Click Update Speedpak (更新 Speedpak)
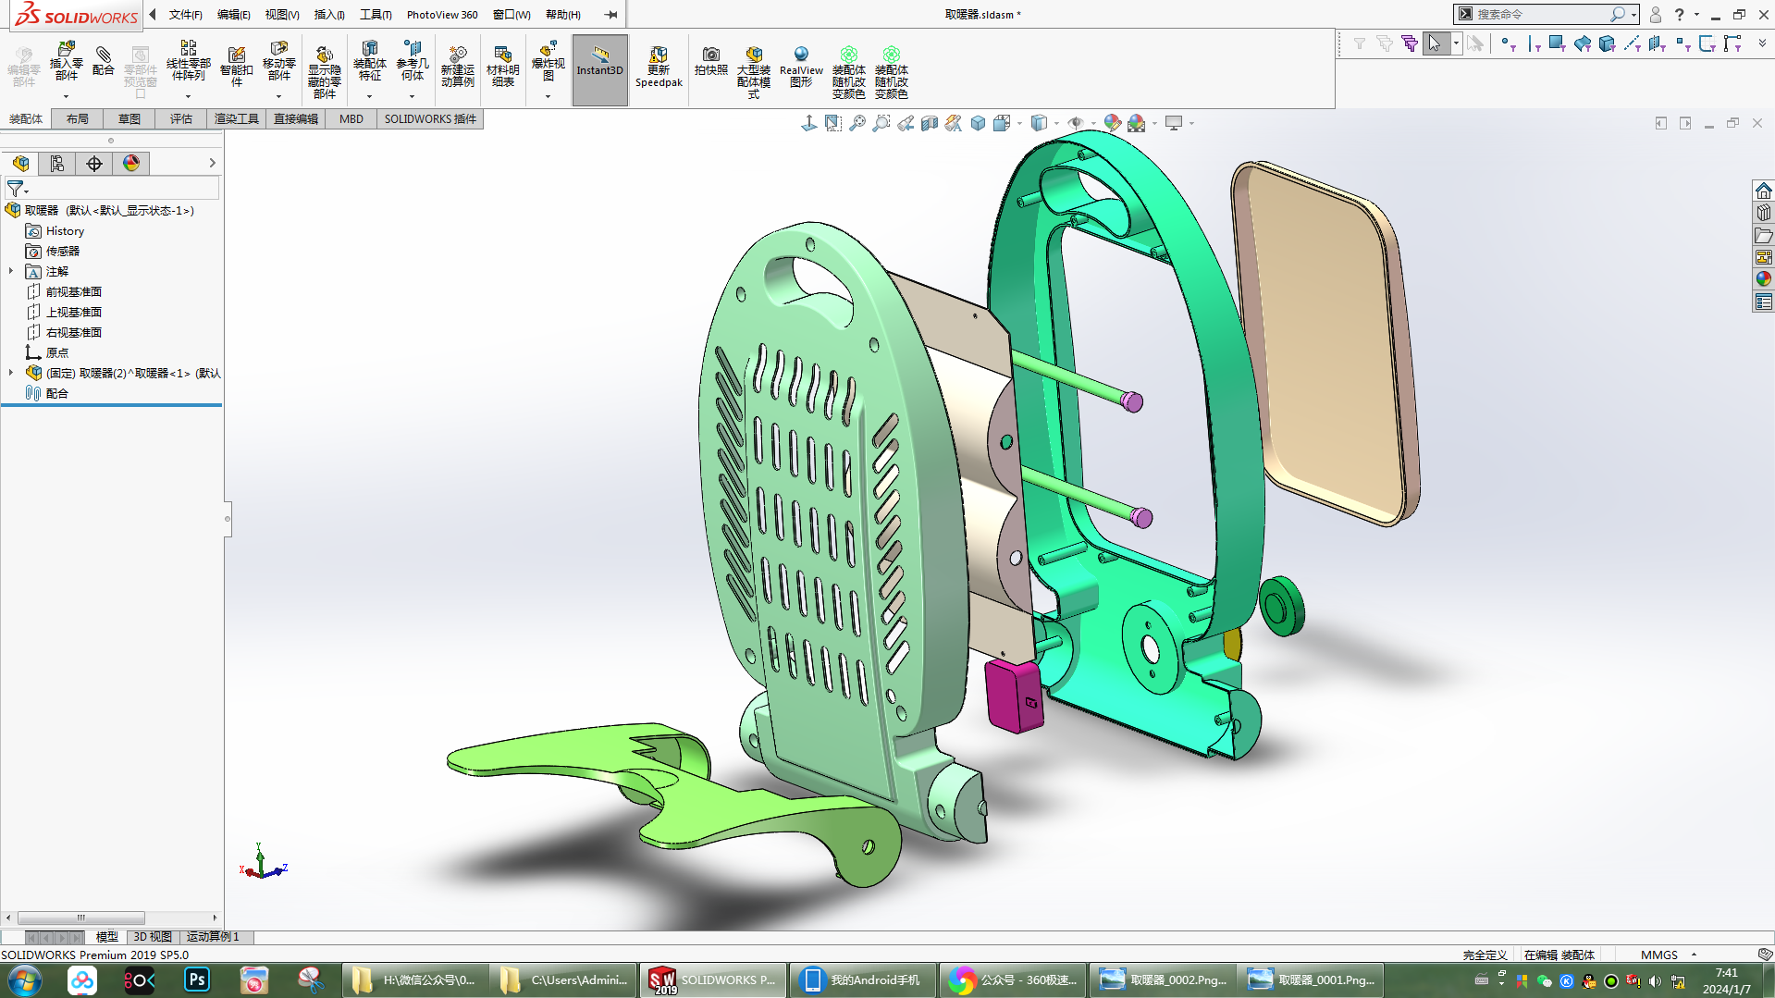 (659, 67)
